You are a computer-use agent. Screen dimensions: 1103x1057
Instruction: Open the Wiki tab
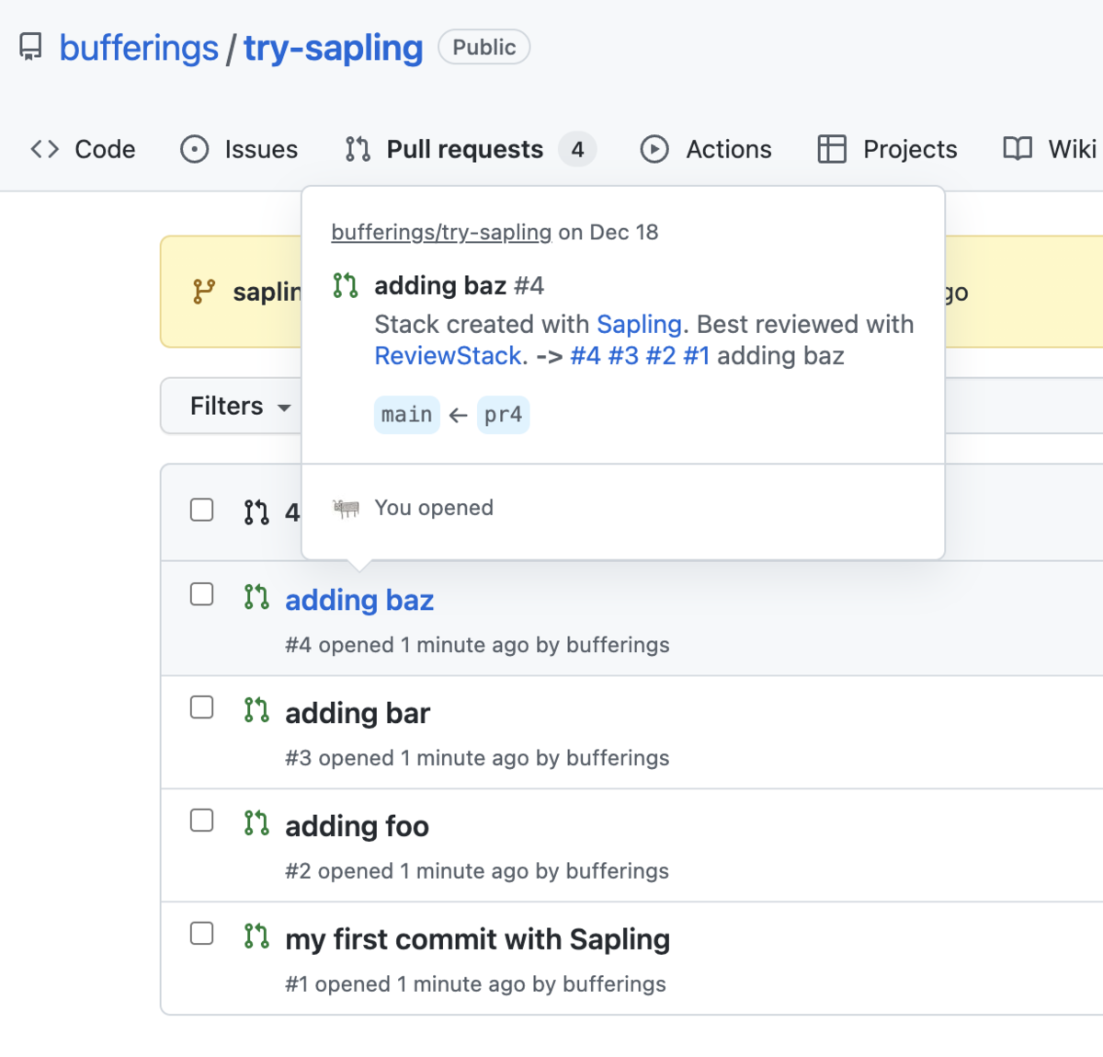coord(1050,149)
